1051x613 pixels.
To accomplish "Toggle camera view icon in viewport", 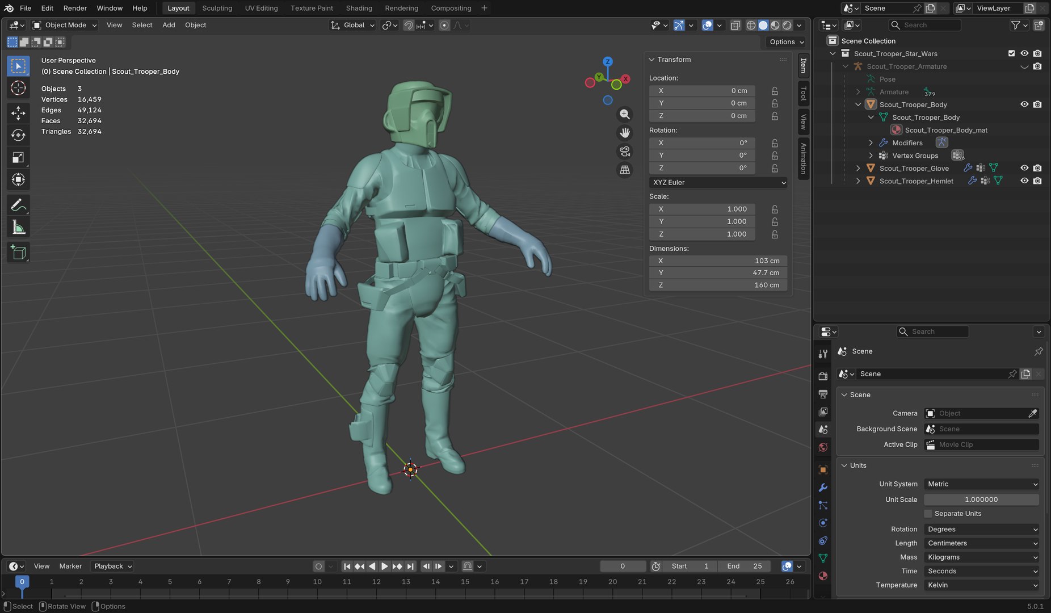I will [625, 152].
